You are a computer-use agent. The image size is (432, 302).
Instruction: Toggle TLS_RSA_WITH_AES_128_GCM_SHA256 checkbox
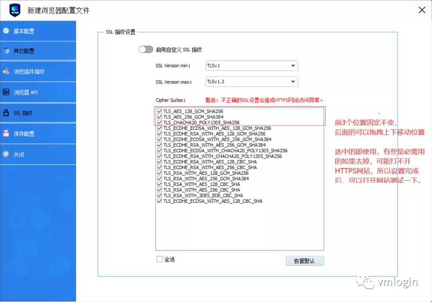(x=159, y=173)
